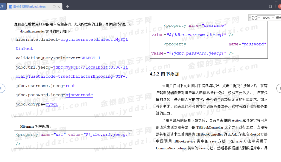Image resolution: width=281 pixels, height=162 pixels.
Task: Click the sidebar layout icon in title bar
Action: point(271,6)
